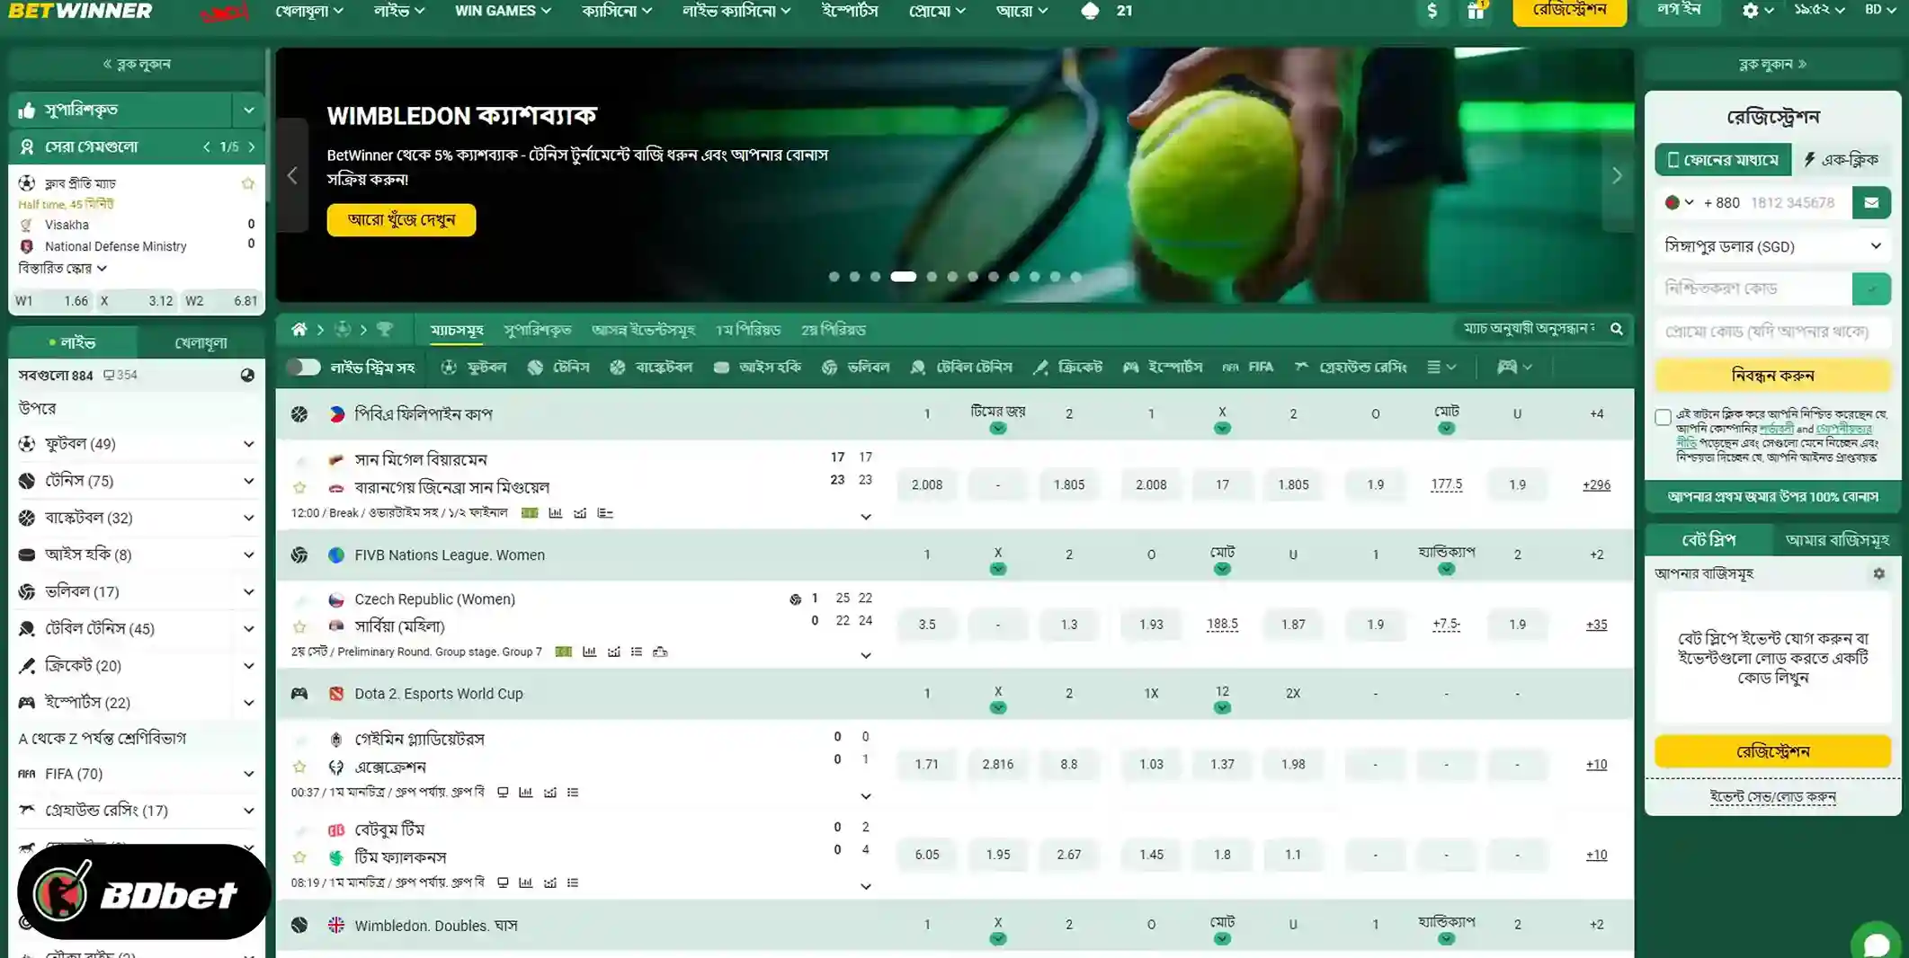This screenshot has height=958, width=1909.
Task: Filter live events by FIFA
Action: (1248, 368)
